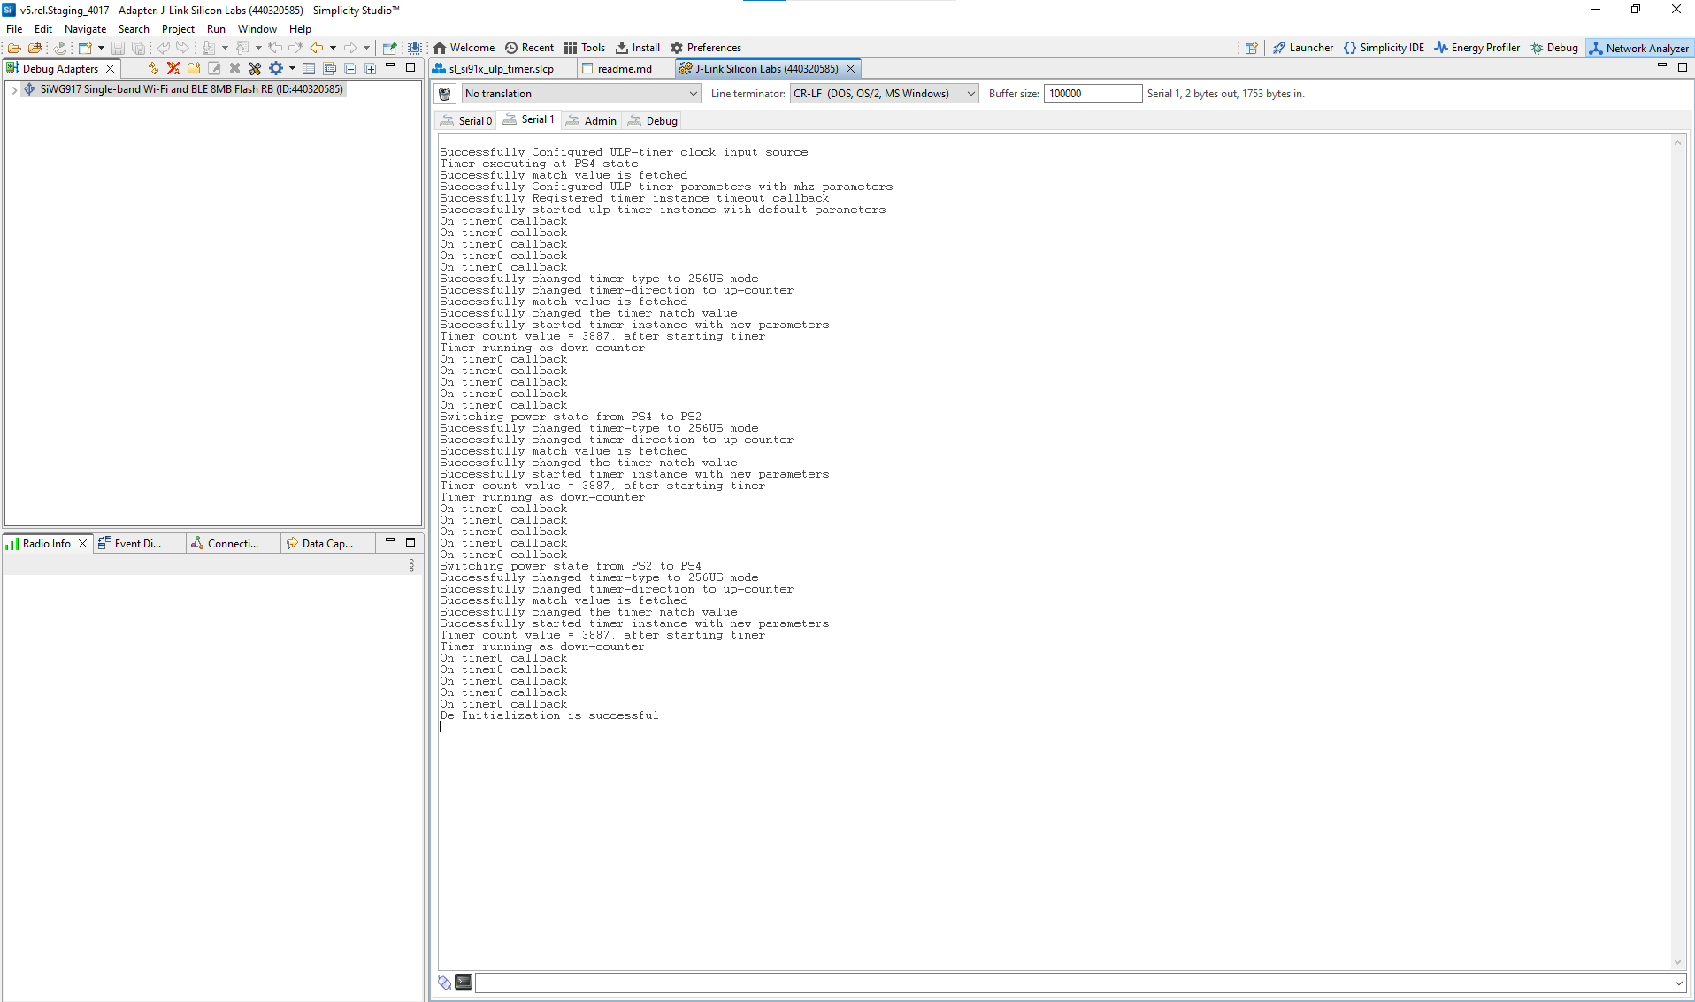Open Preferences from the toolbar
The height and width of the screenshot is (1002, 1695).
[705, 48]
